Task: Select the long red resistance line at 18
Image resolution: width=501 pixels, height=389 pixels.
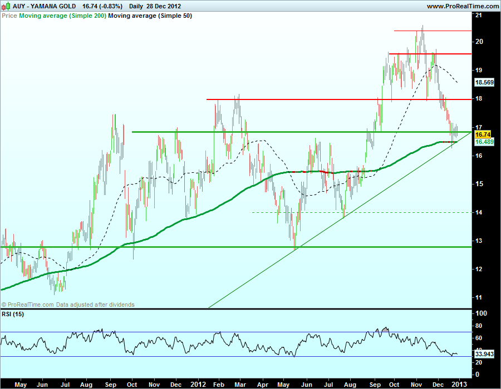Action: [x=339, y=99]
